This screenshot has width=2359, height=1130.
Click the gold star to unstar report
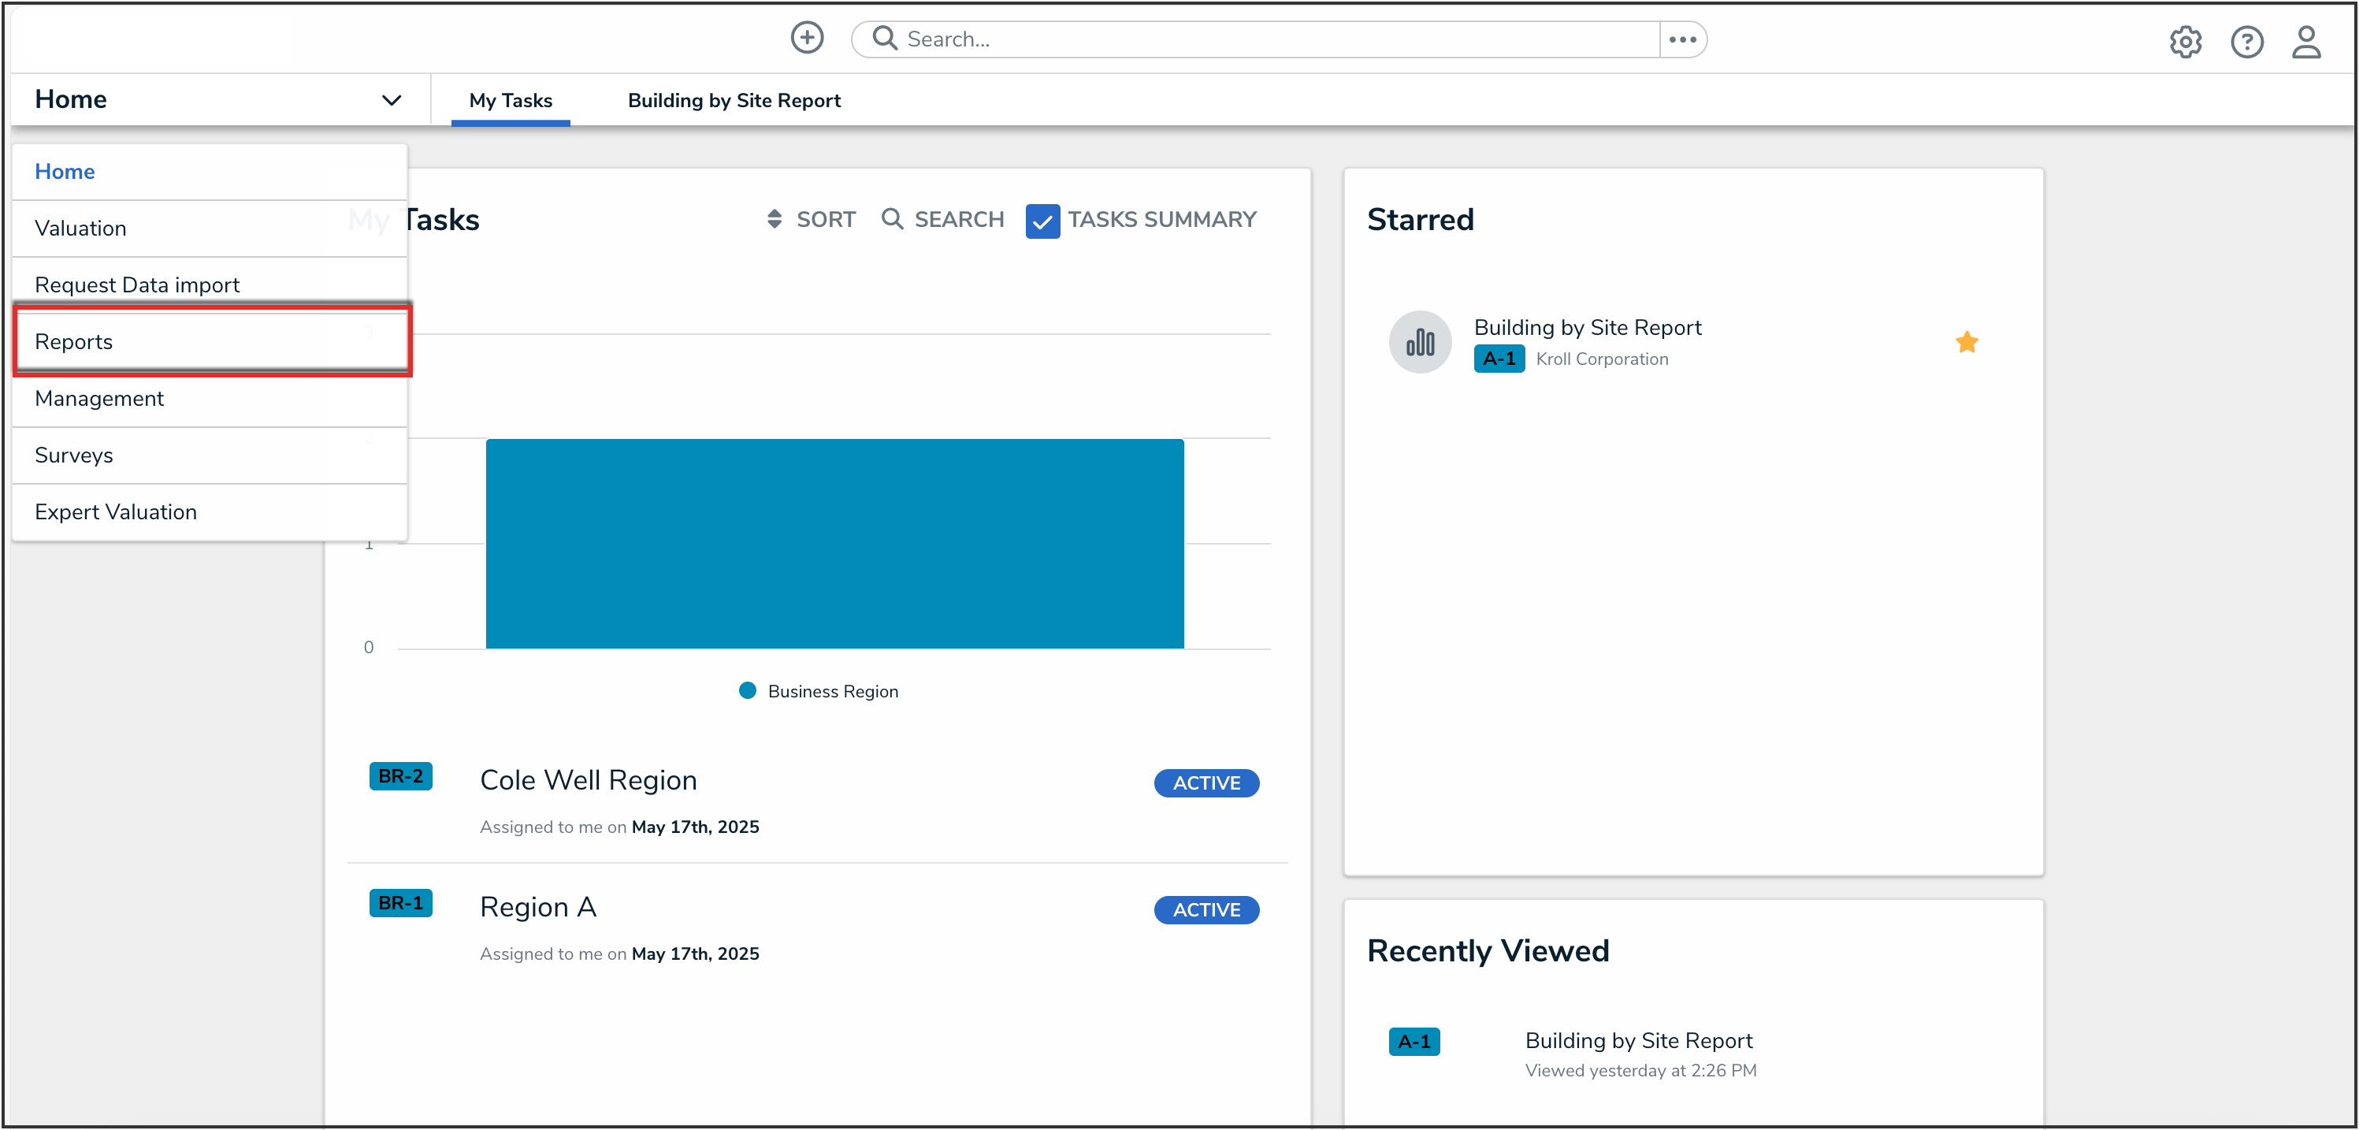pyautogui.click(x=1966, y=343)
